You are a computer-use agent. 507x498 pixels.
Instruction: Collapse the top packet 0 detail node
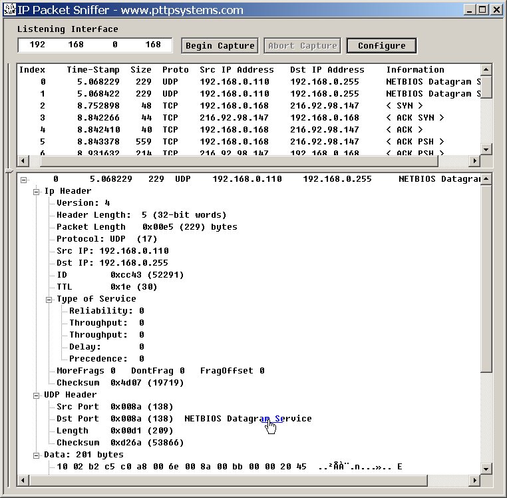point(24,179)
